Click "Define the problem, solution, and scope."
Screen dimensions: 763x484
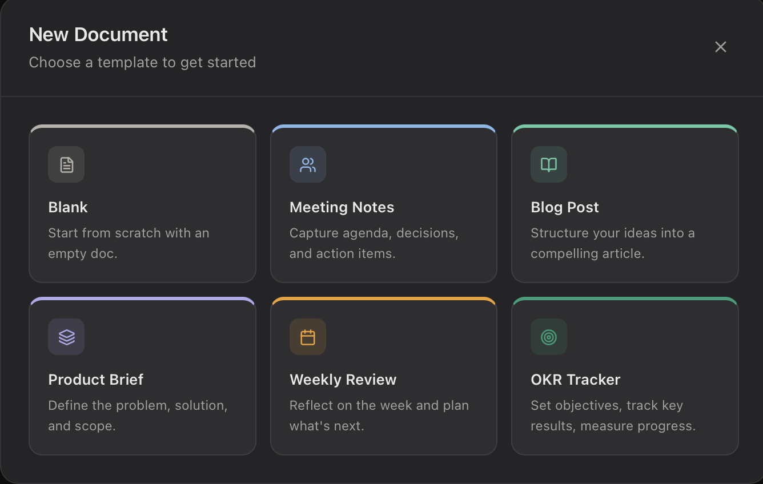[x=138, y=416]
